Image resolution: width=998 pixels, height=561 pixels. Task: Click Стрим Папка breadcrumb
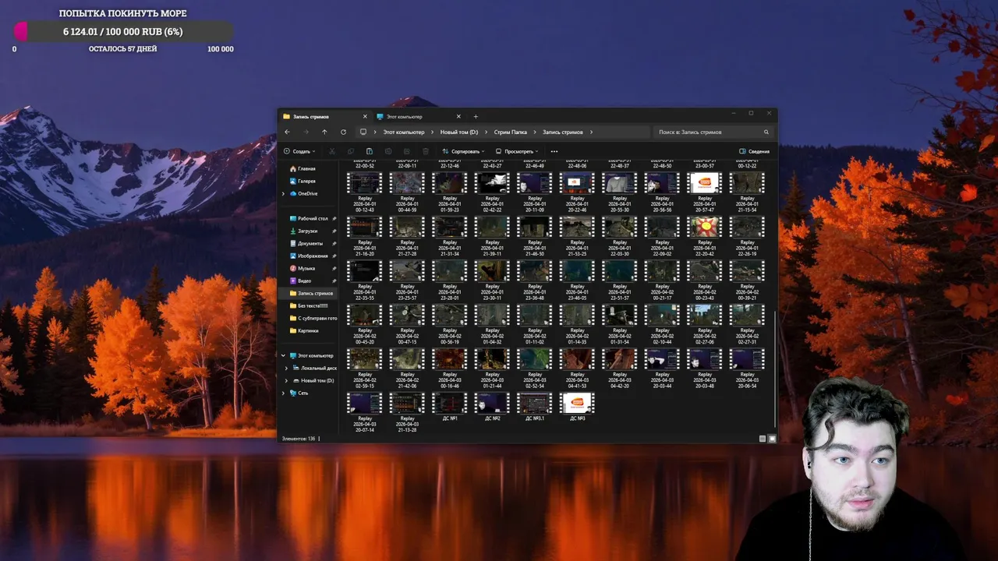tap(511, 132)
